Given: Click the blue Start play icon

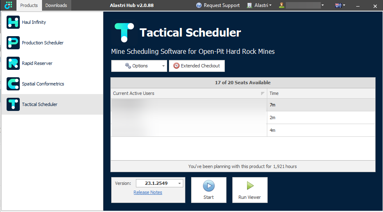Looking at the screenshot, I should (x=209, y=186).
